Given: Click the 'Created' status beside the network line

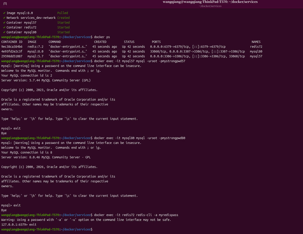Looking at the screenshot, I should coord(63,18).
